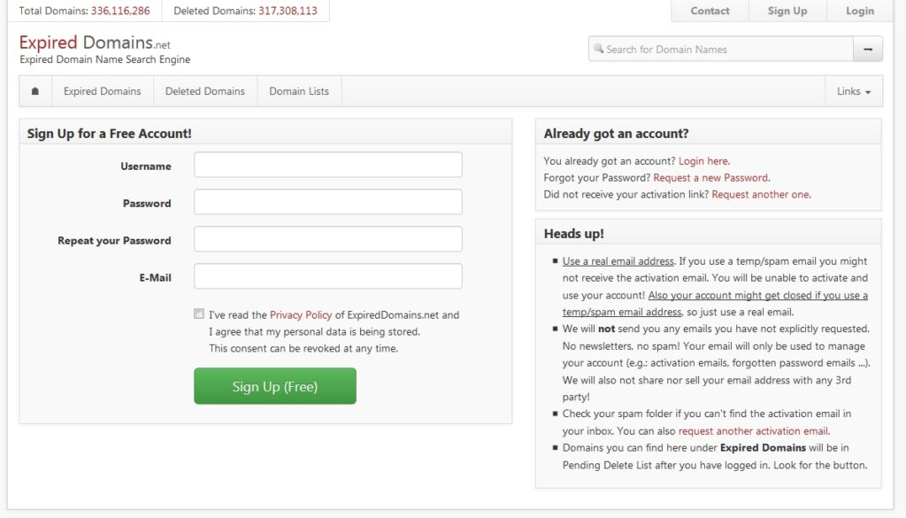The height and width of the screenshot is (518, 906).
Task: Focus the Username input field
Action: (x=327, y=165)
